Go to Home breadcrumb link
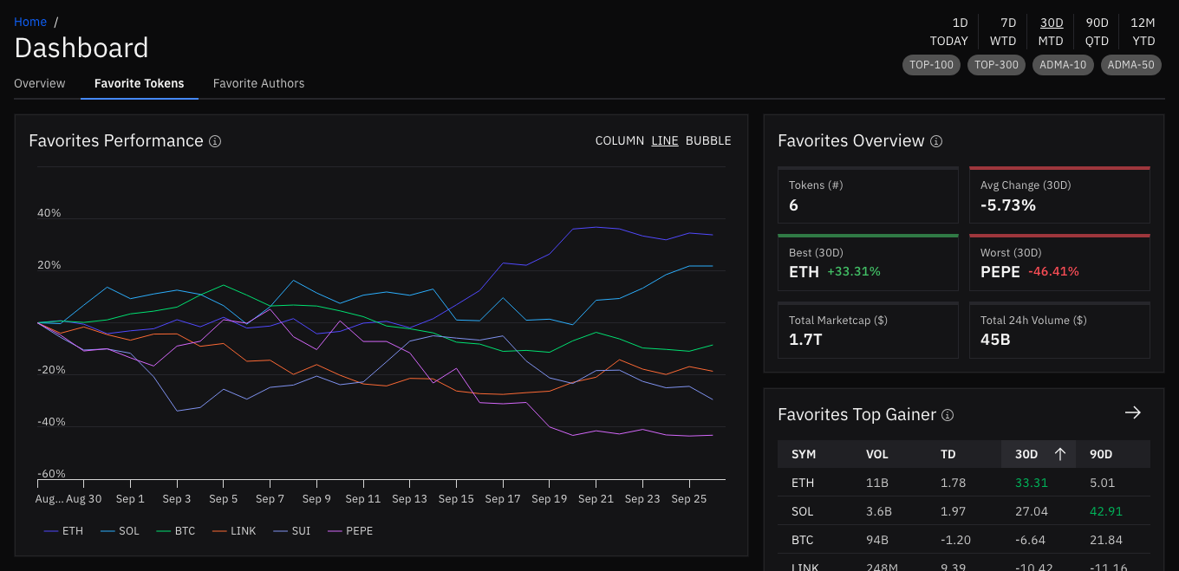 coord(30,22)
